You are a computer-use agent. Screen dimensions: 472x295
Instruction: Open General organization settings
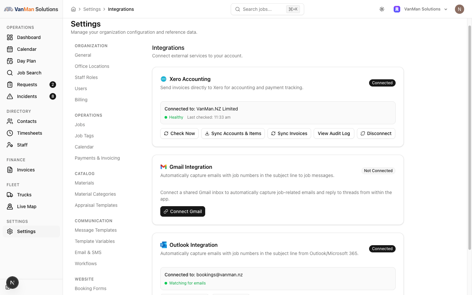click(x=83, y=55)
